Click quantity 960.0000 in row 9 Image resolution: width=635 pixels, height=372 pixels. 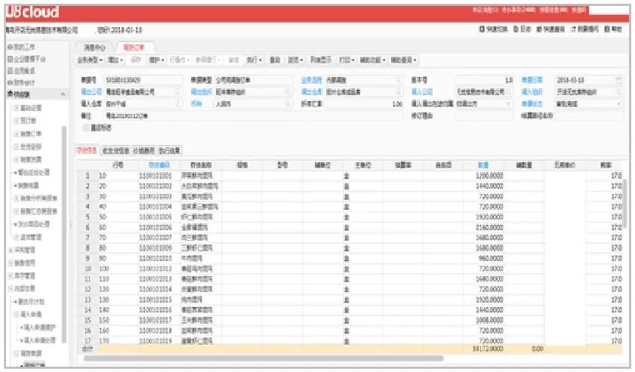pos(491,259)
